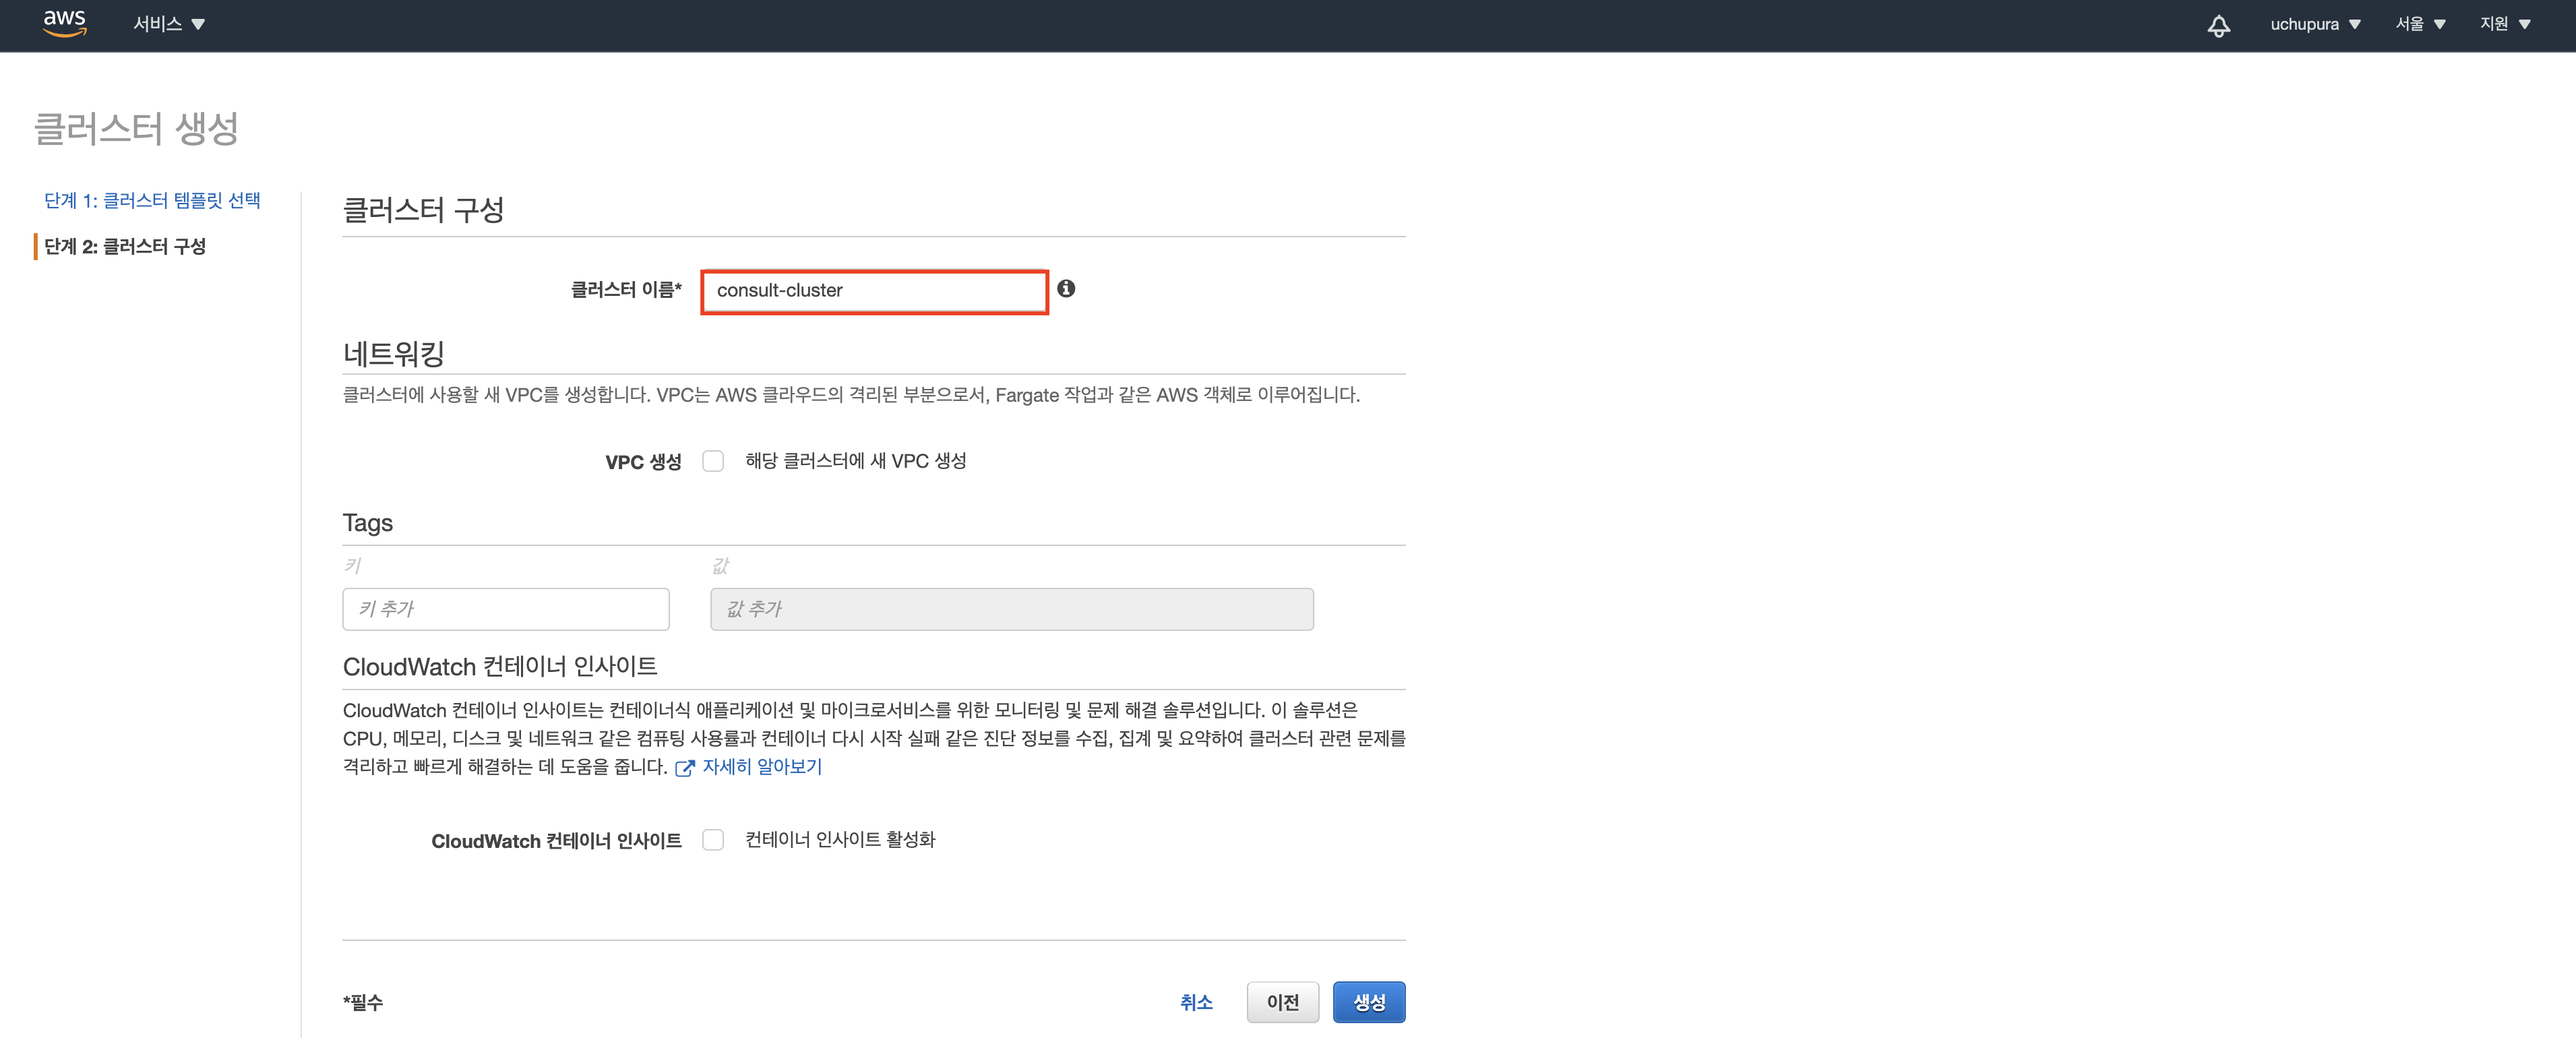2576x1038 pixels.
Task: Click external link icon before 자세히 알아보기
Action: pos(685,768)
